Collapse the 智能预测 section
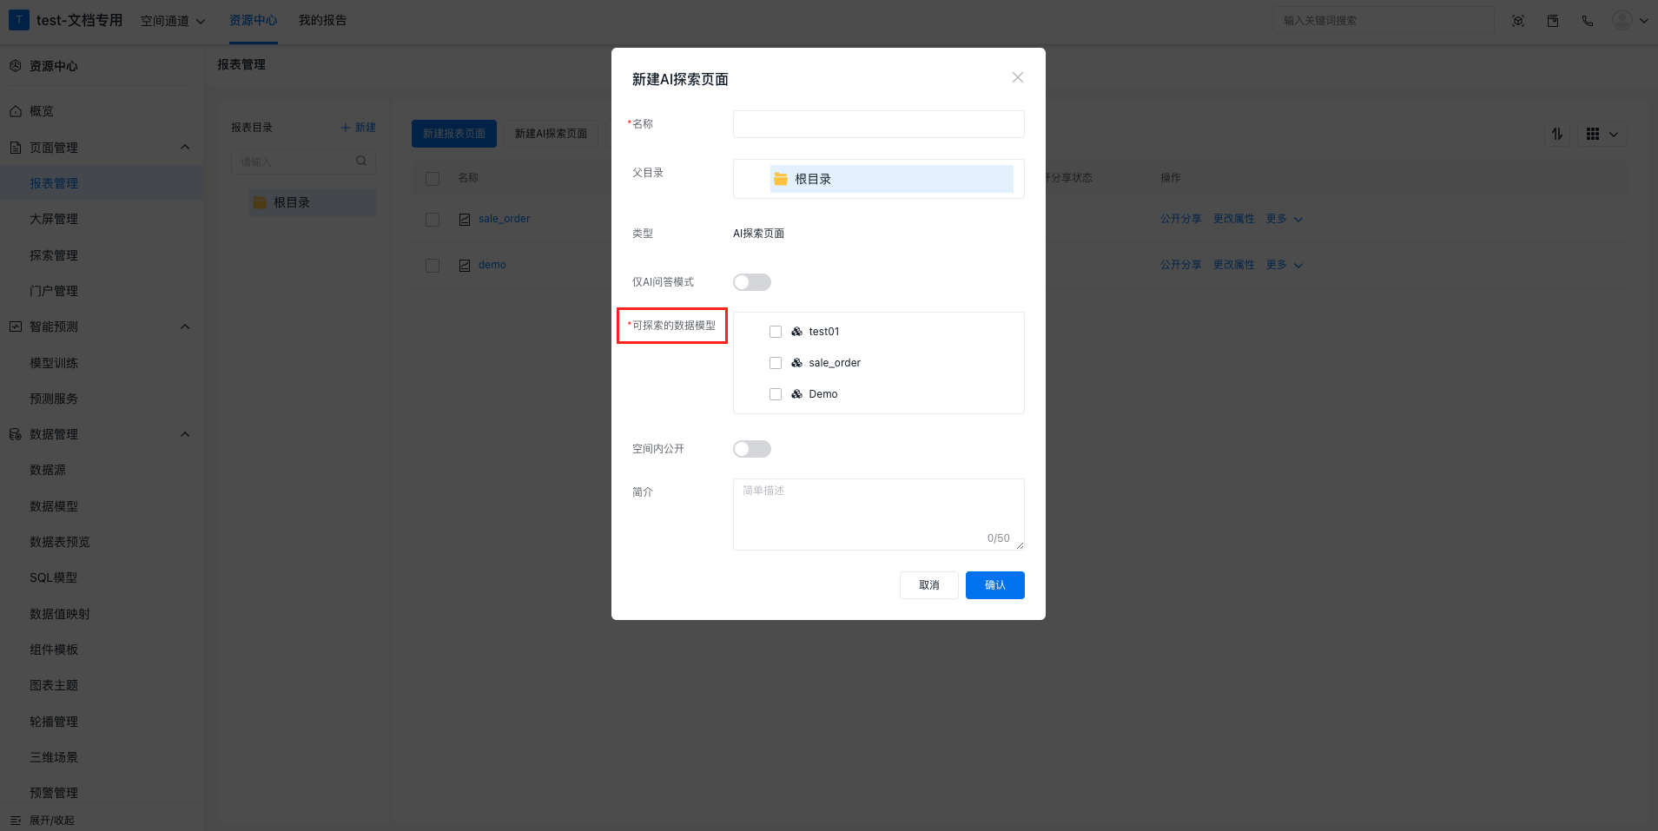The height and width of the screenshot is (831, 1658). point(185,326)
